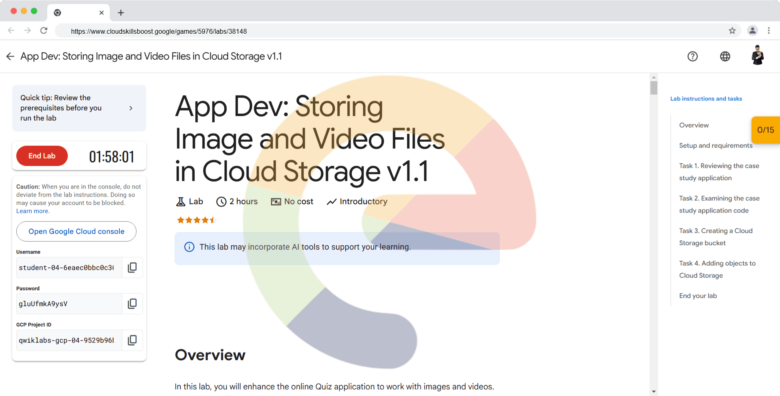Click the scrollbar up arrow
Viewport: 780px width, 396px height.
654,77
